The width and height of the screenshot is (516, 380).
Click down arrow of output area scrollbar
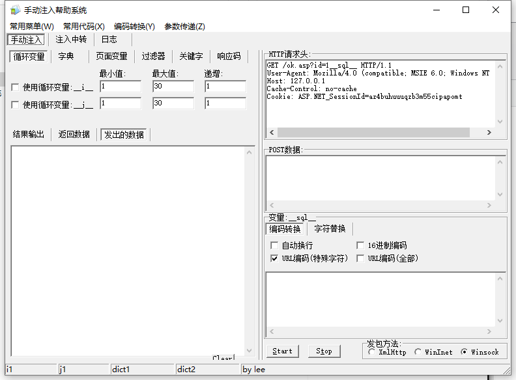pyautogui.click(x=249, y=351)
